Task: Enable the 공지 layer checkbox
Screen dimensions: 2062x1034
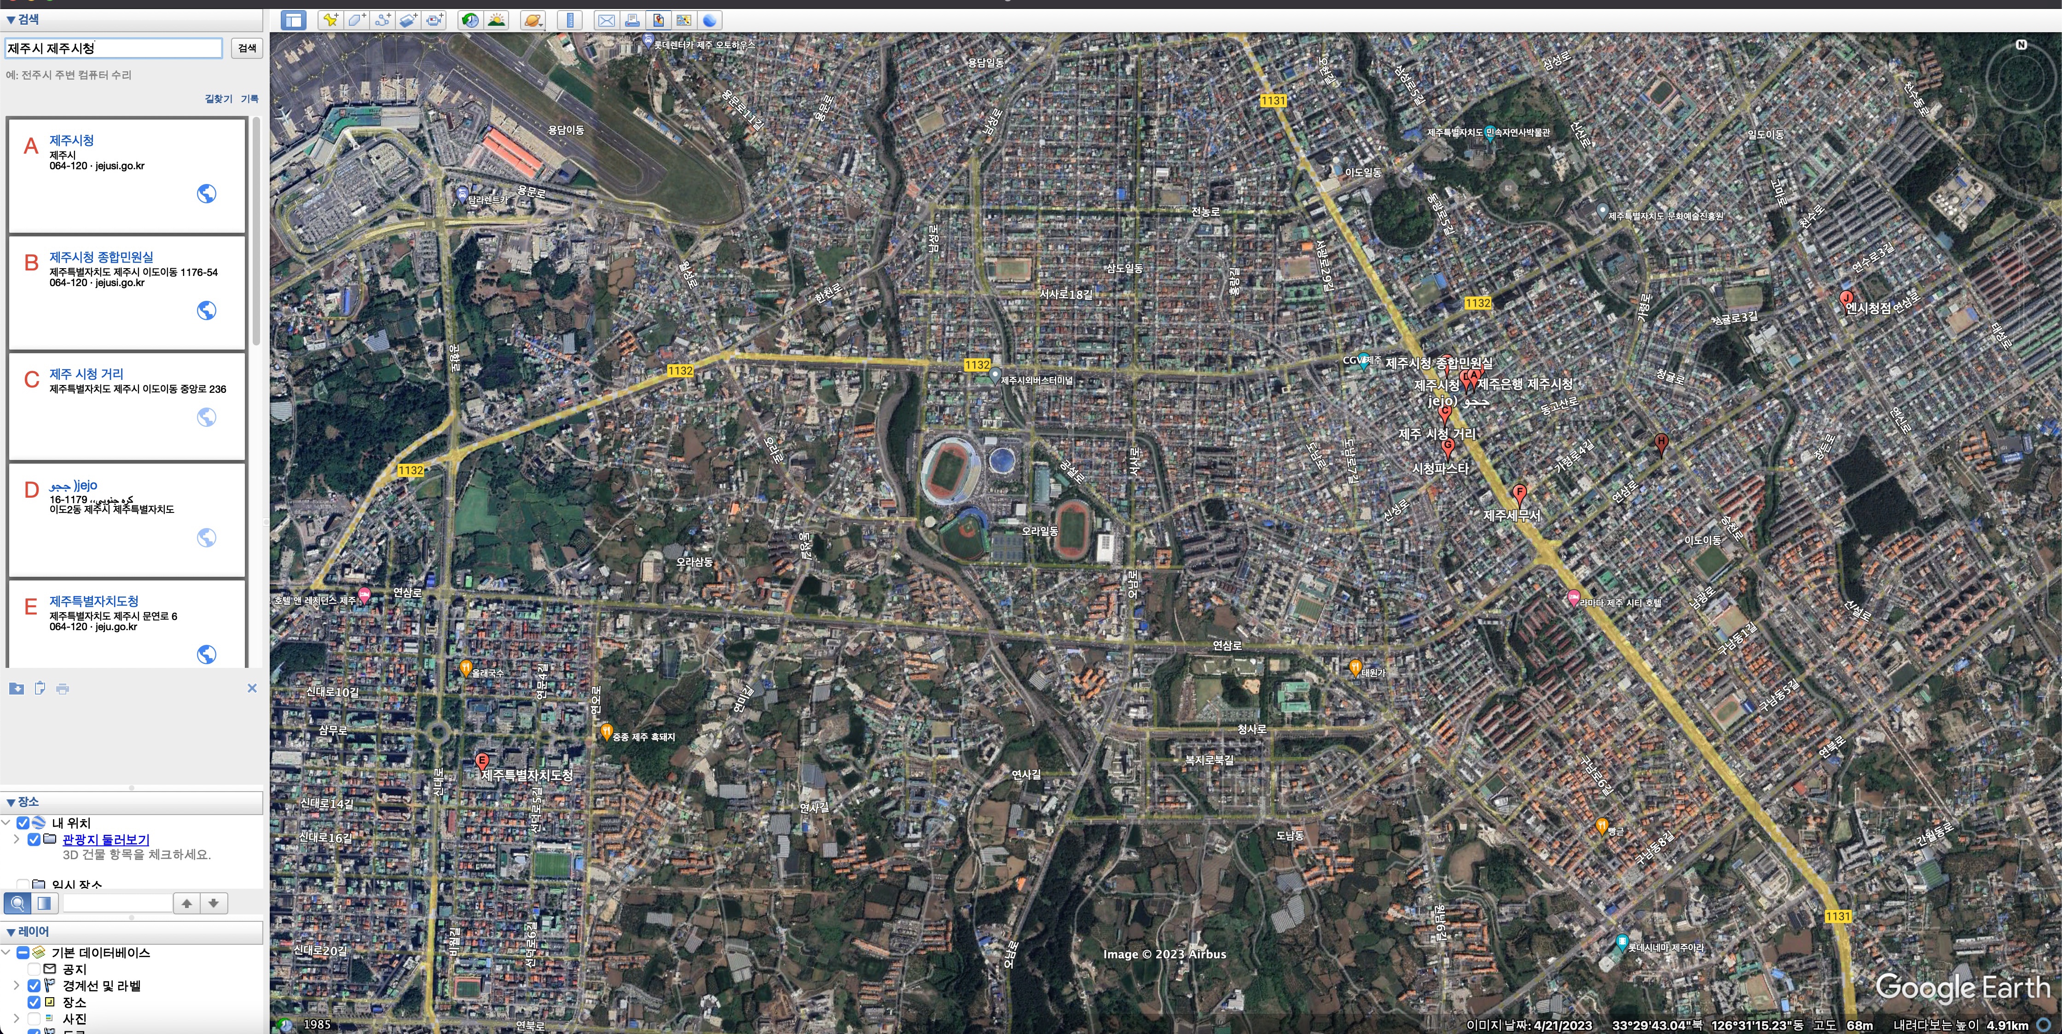Action: tap(34, 968)
